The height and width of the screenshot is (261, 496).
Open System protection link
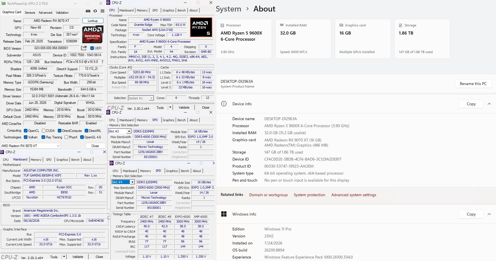pos(309,195)
